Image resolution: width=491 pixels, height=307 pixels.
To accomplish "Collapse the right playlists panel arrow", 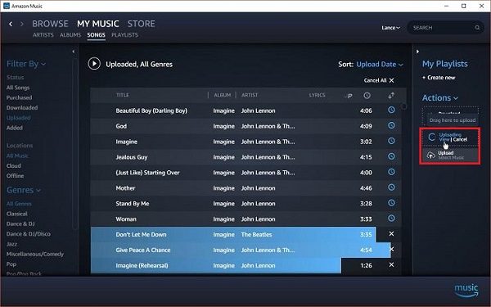I will (x=417, y=52).
